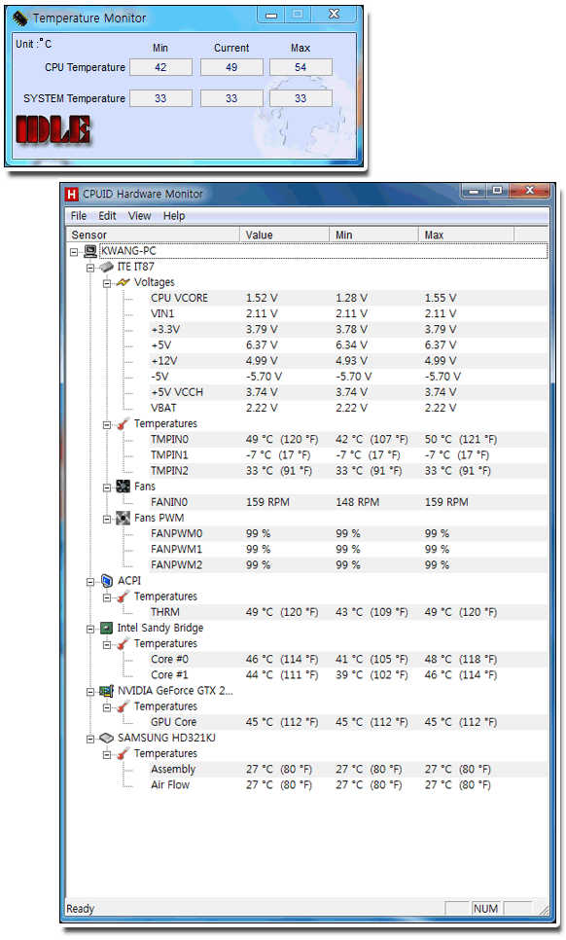Collapse the NVIDIA GeForce GTX node

(x=90, y=691)
